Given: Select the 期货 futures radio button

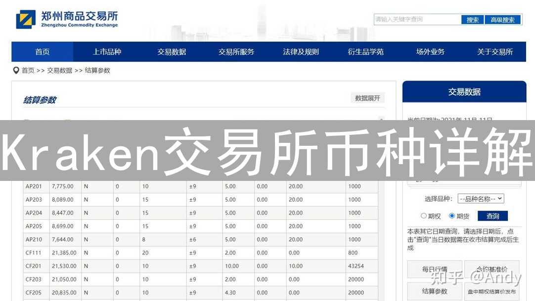Looking at the screenshot, I should click(452, 216).
